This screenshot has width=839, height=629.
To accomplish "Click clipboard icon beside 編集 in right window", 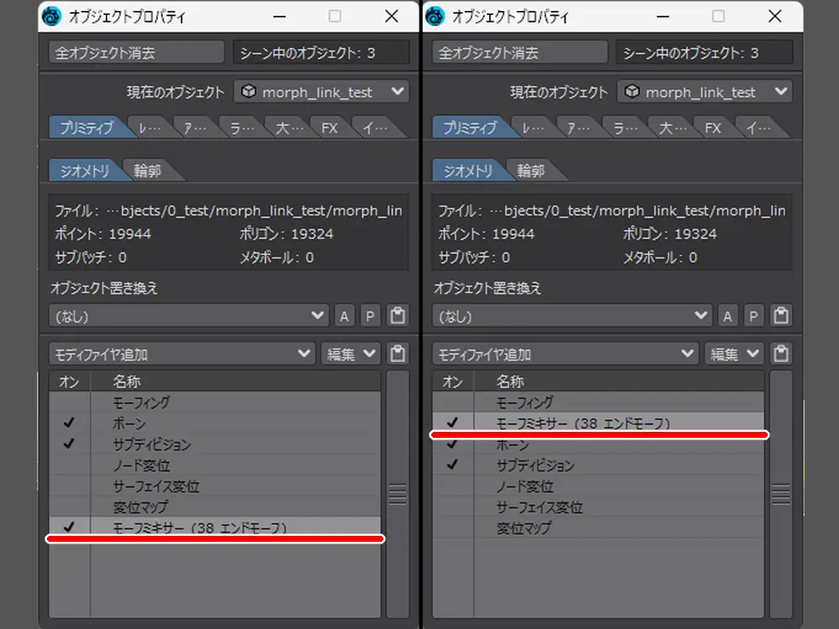I will 781,354.
